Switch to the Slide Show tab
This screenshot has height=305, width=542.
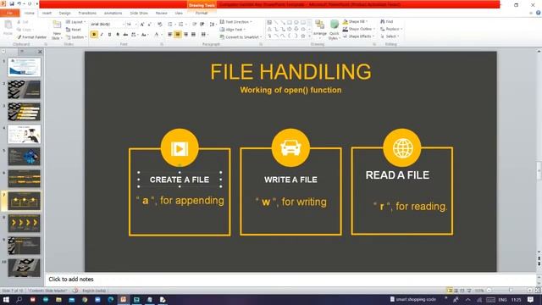139,14
